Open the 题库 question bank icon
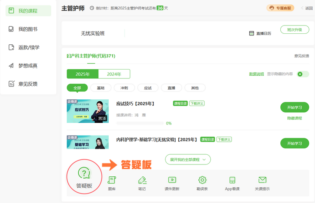This screenshot has width=315, height=203. coord(111,180)
